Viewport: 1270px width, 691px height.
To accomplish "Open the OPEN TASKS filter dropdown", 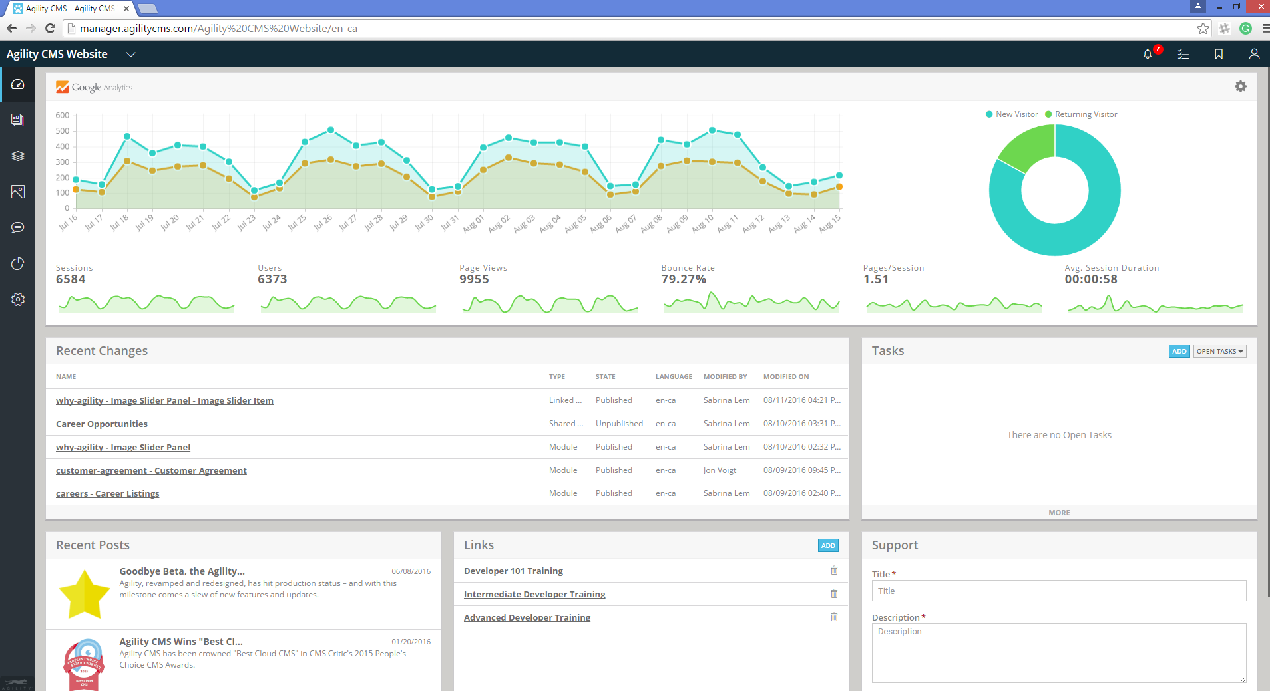I will click(1219, 351).
